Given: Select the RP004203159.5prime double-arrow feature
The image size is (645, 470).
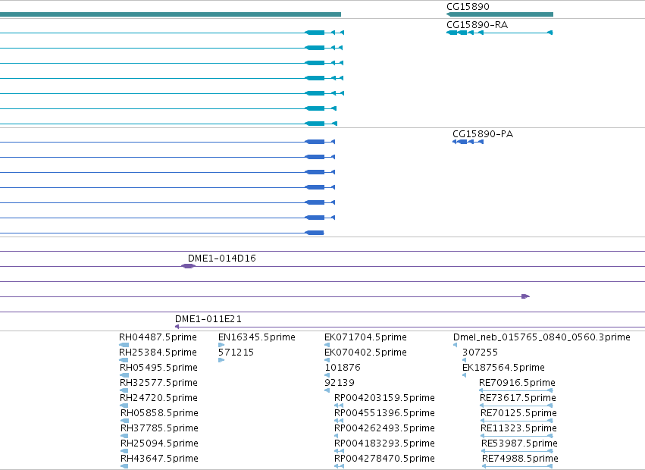Looking at the screenshot, I should coord(339,406).
